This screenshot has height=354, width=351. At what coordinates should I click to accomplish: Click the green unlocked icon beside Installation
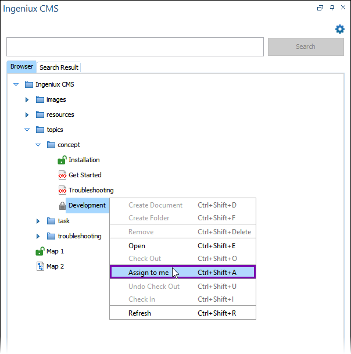(62, 160)
